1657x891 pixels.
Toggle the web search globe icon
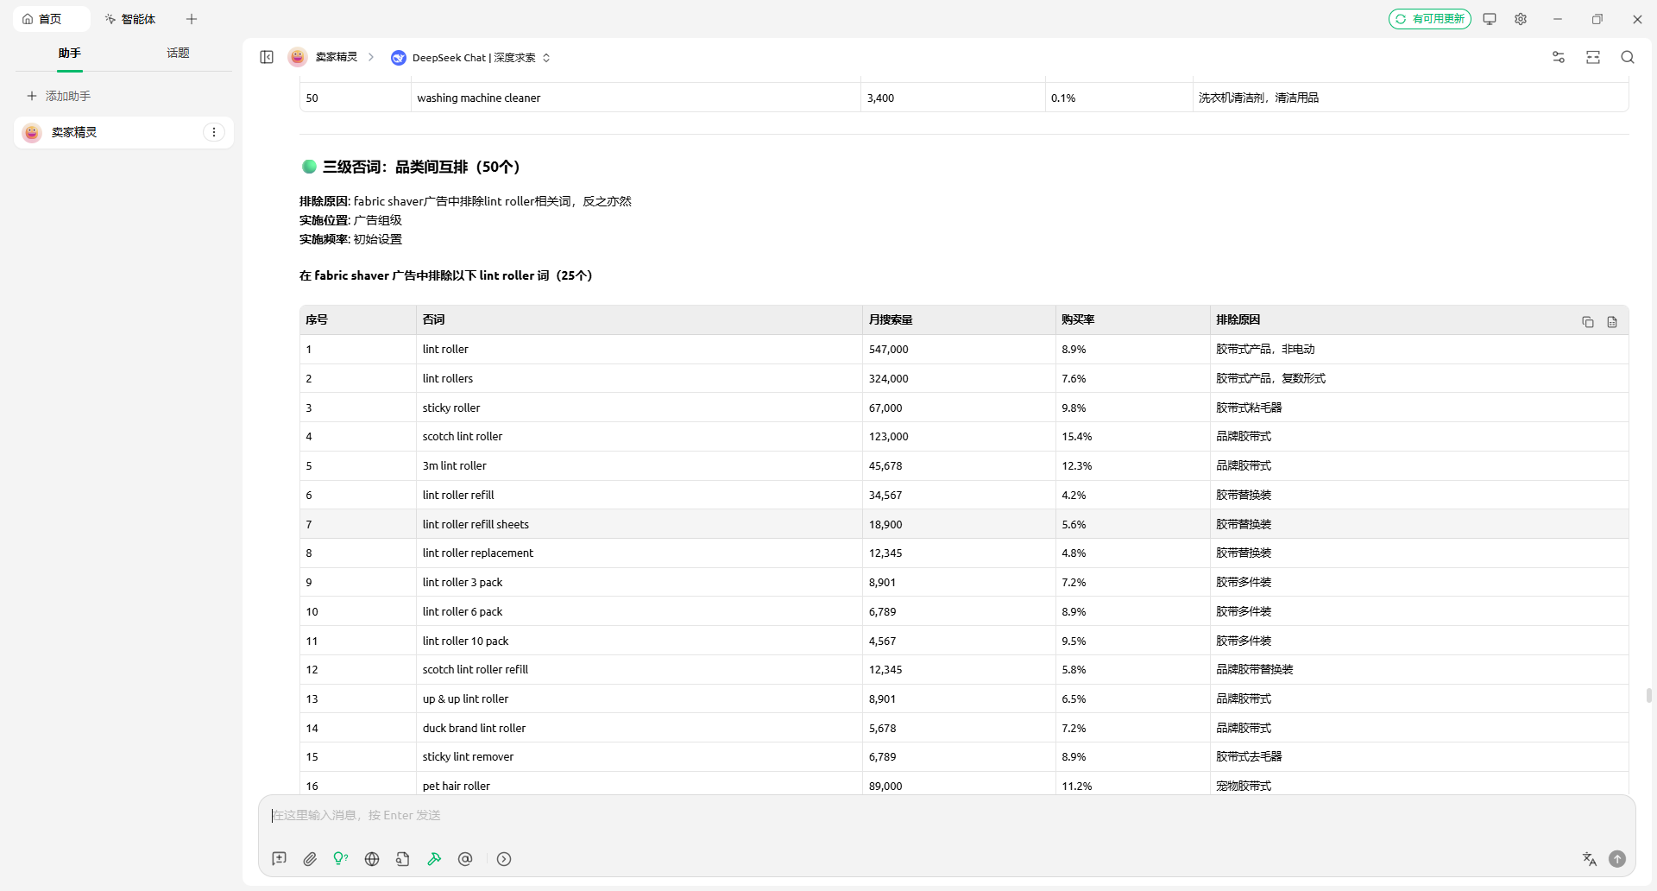click(372, 859)
